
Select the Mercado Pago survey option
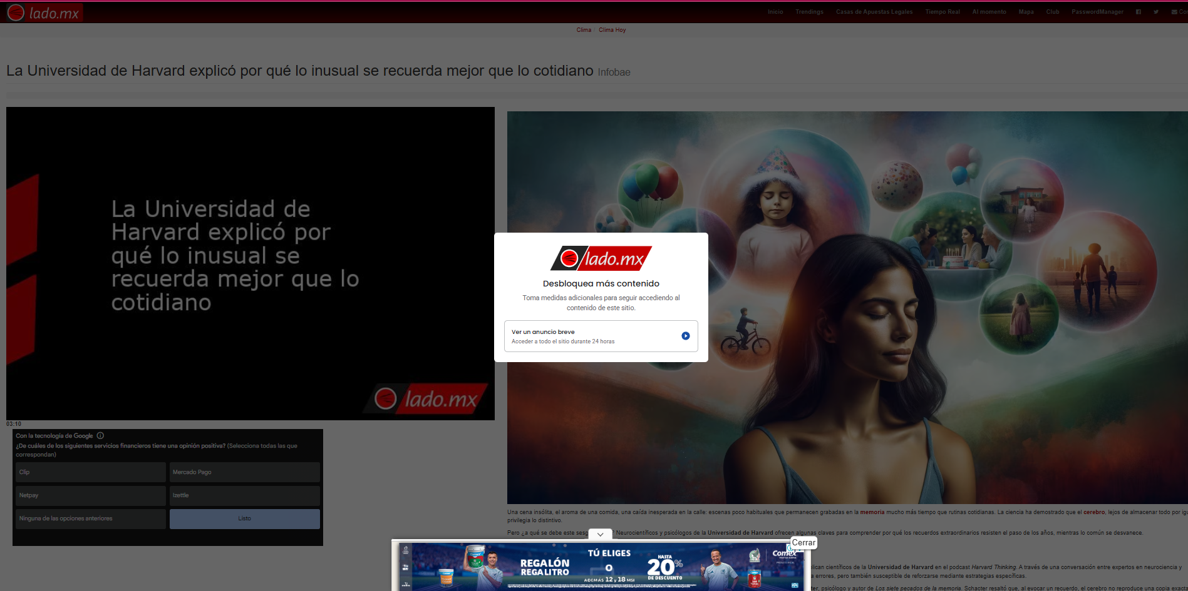tap(245, 472)
